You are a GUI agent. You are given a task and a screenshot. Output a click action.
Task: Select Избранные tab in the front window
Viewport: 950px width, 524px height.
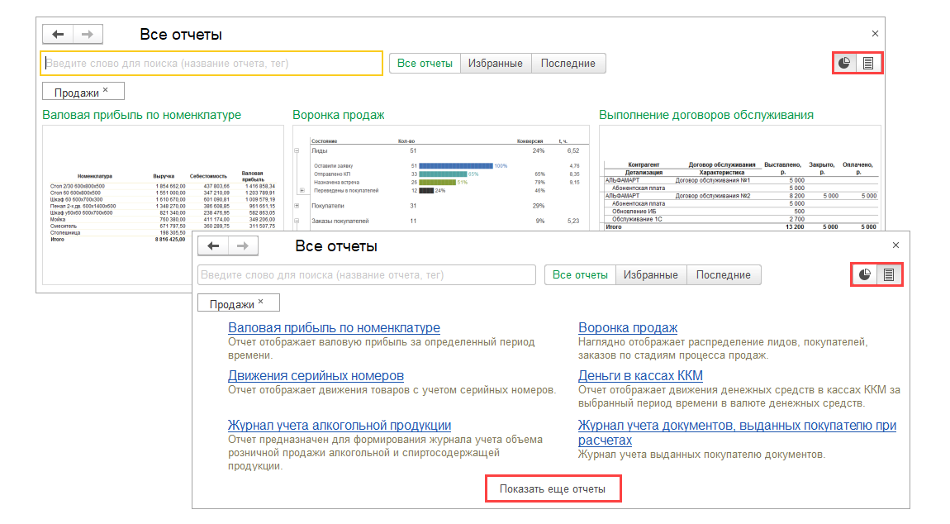tap(651, 274)
